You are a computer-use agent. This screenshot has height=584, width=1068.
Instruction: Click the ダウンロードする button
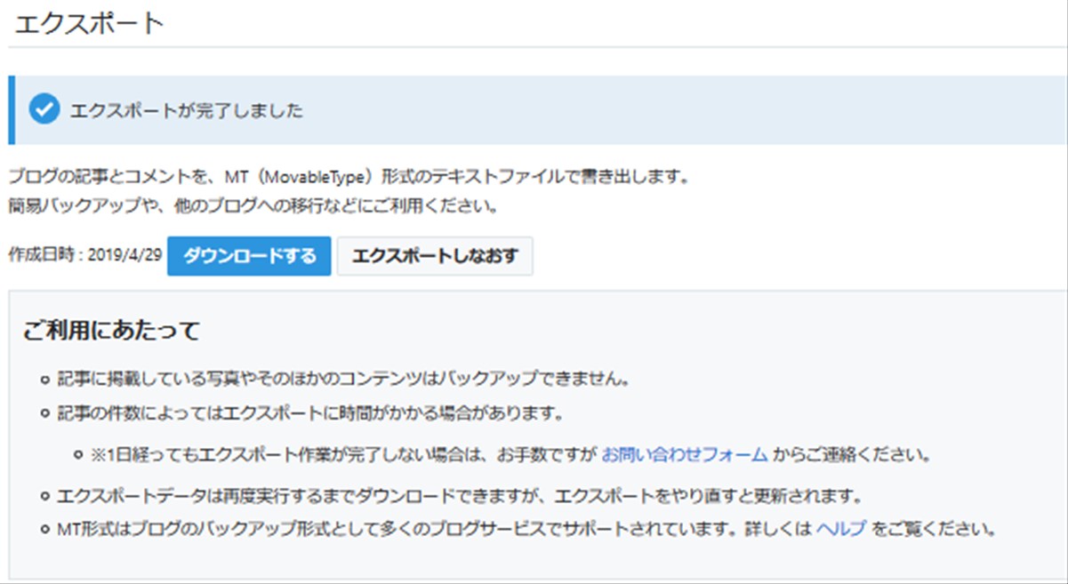(249, 256)
